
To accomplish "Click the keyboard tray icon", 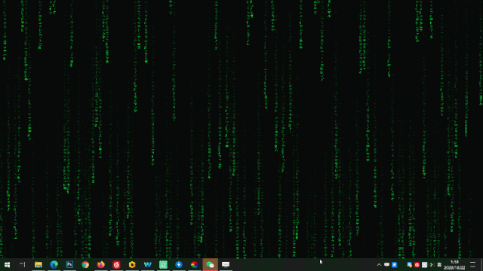I will [387, 265].
